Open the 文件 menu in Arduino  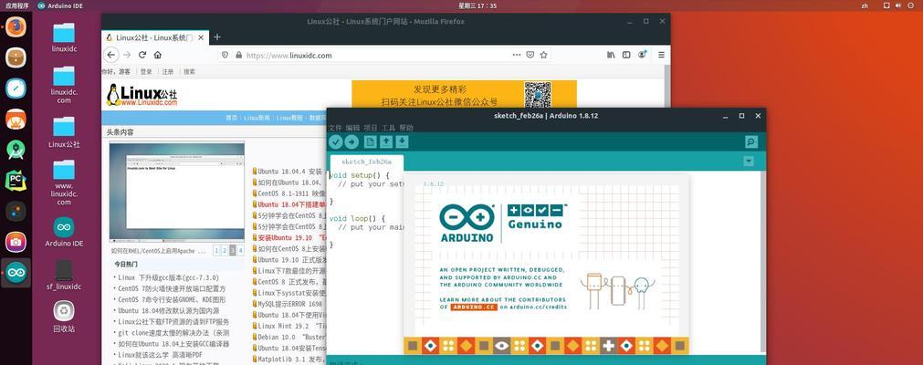[335, 128]
